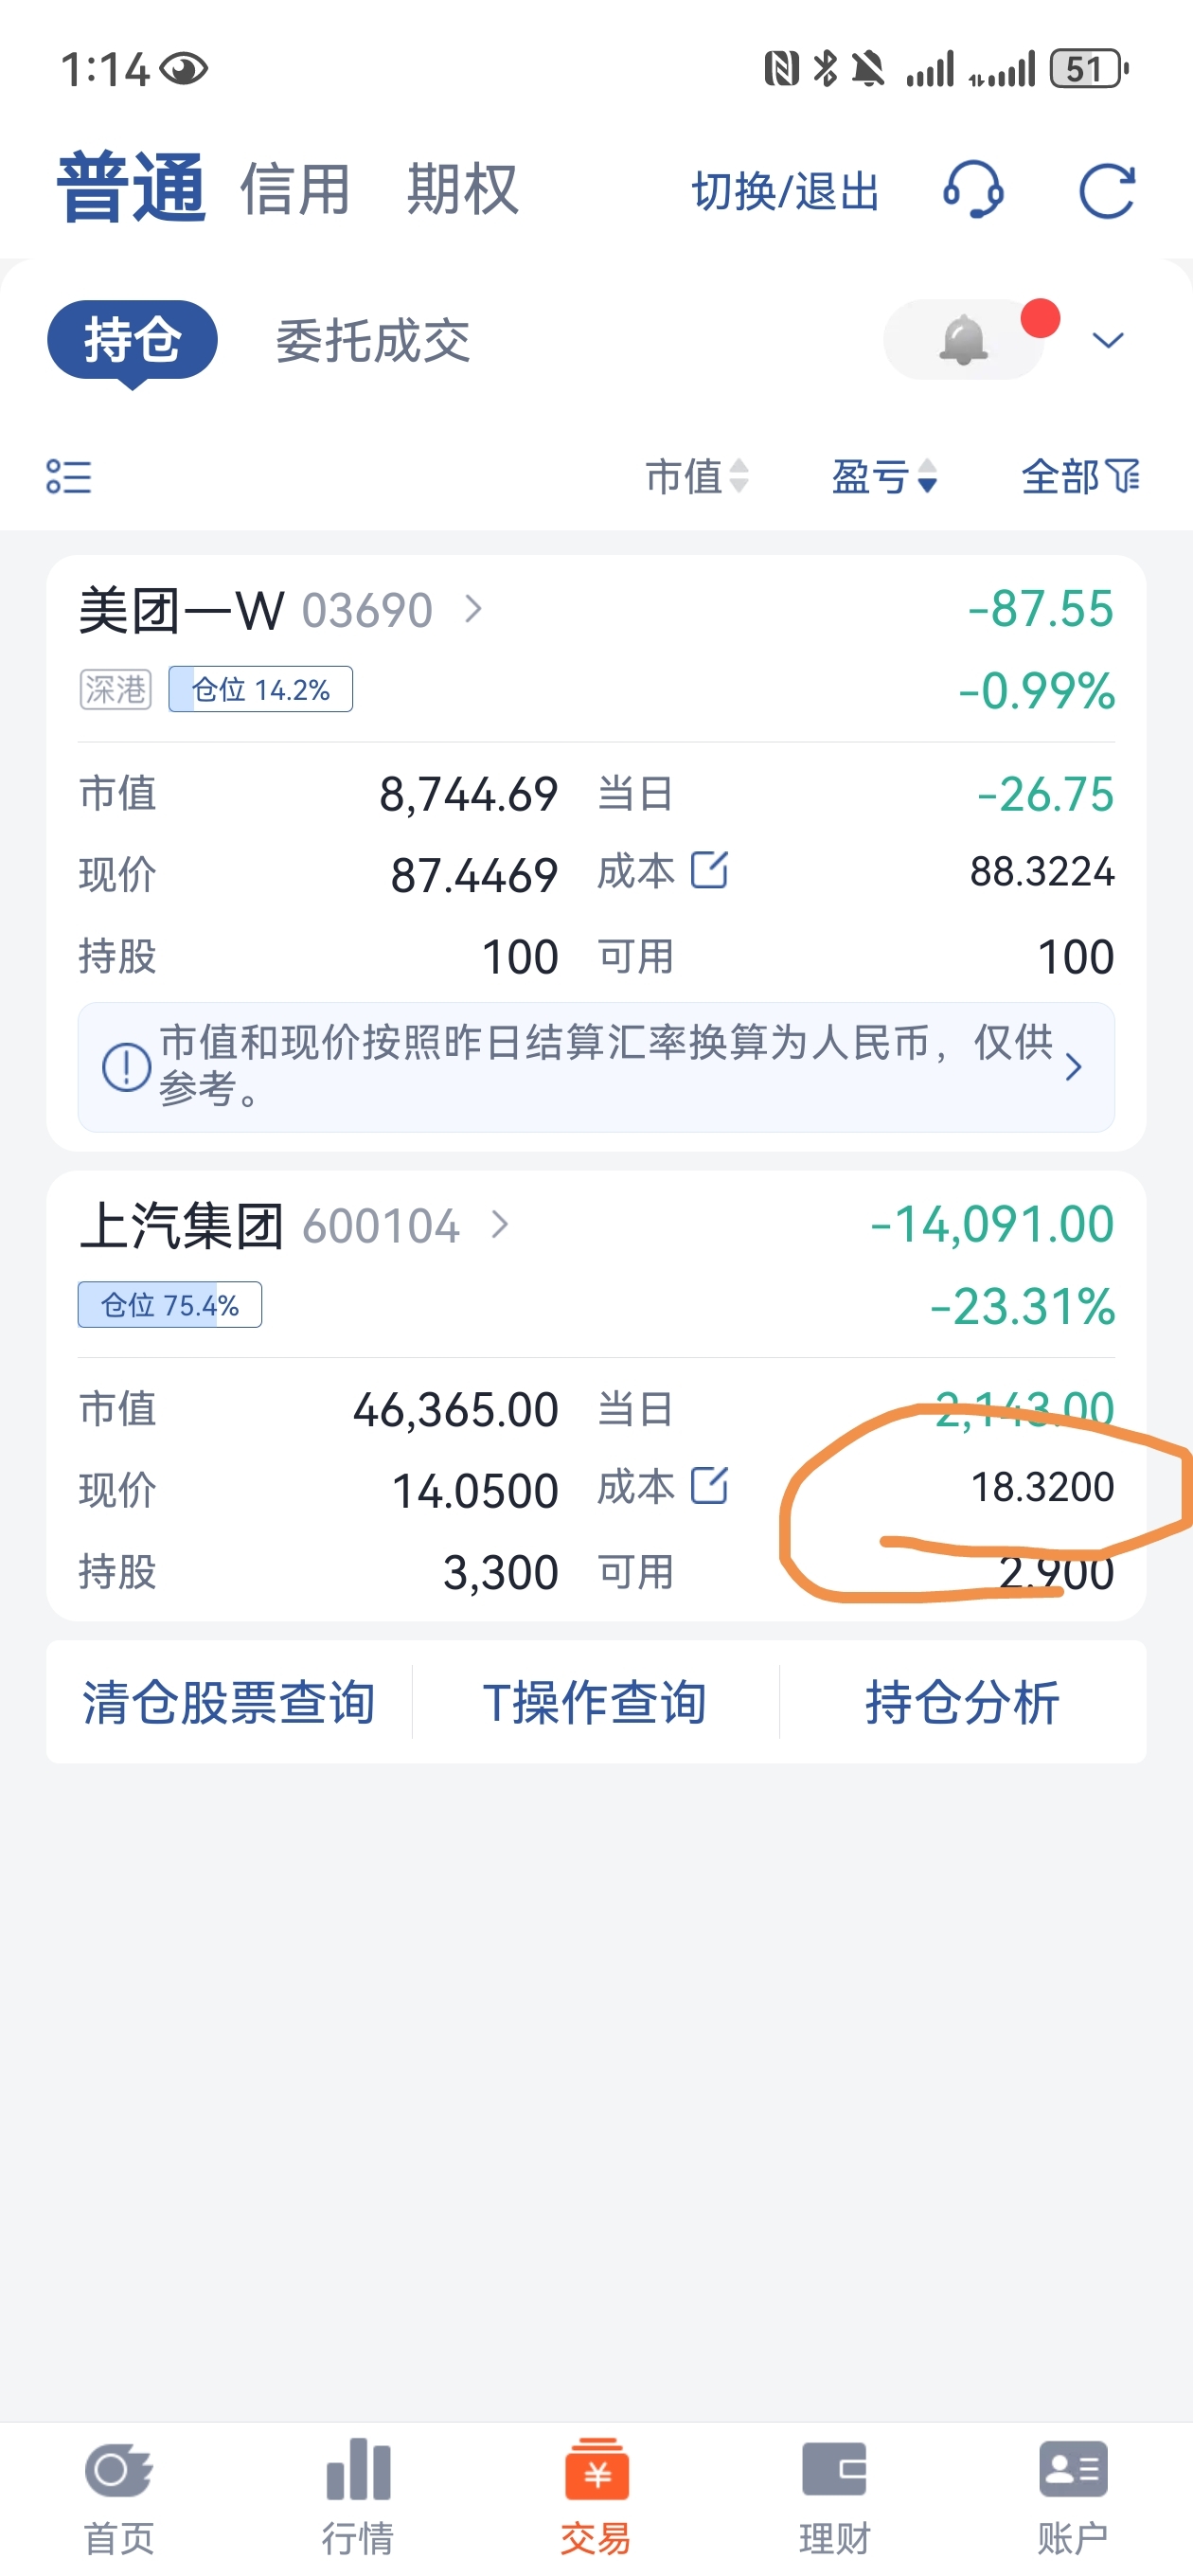Viewport: 1193px width, 2576px height.
Task: Tap eye comfort icon in status bar
Action: pos(184,69)
